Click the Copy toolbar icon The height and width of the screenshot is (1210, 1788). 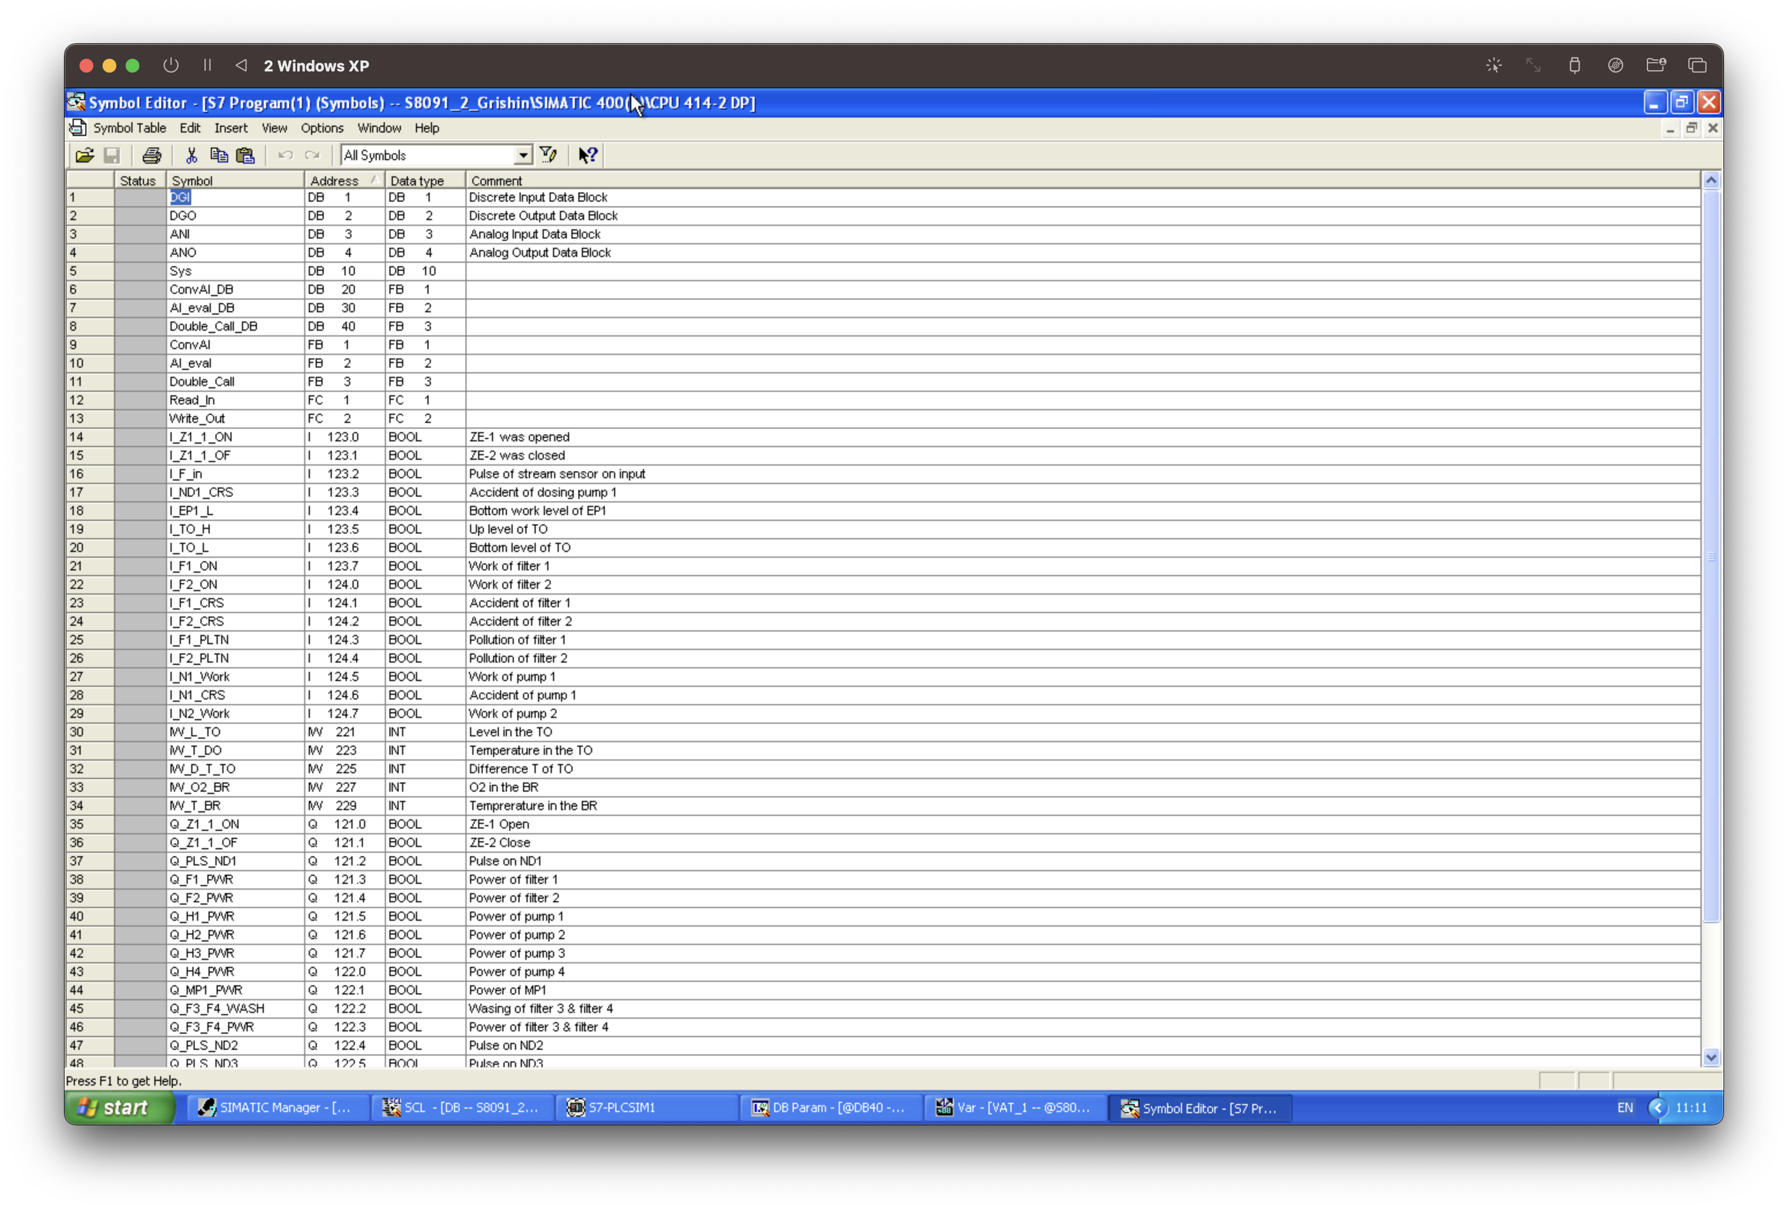click(218, 156)
